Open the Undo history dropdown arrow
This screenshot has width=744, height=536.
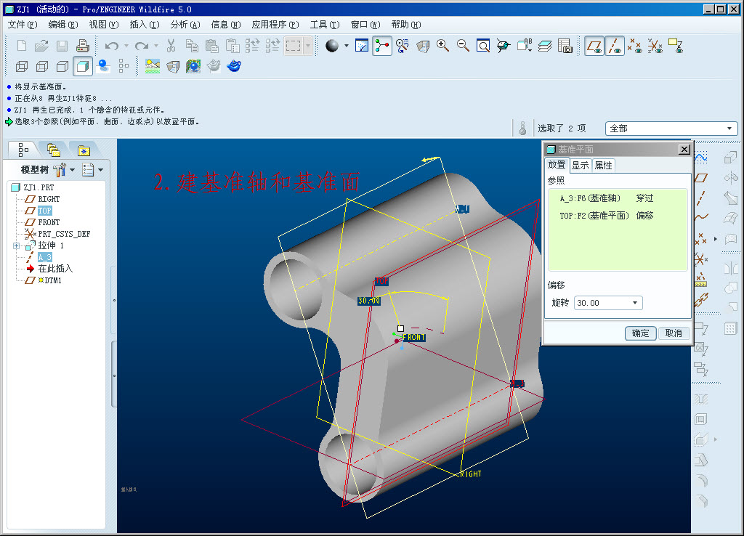(x=126, y=46)
